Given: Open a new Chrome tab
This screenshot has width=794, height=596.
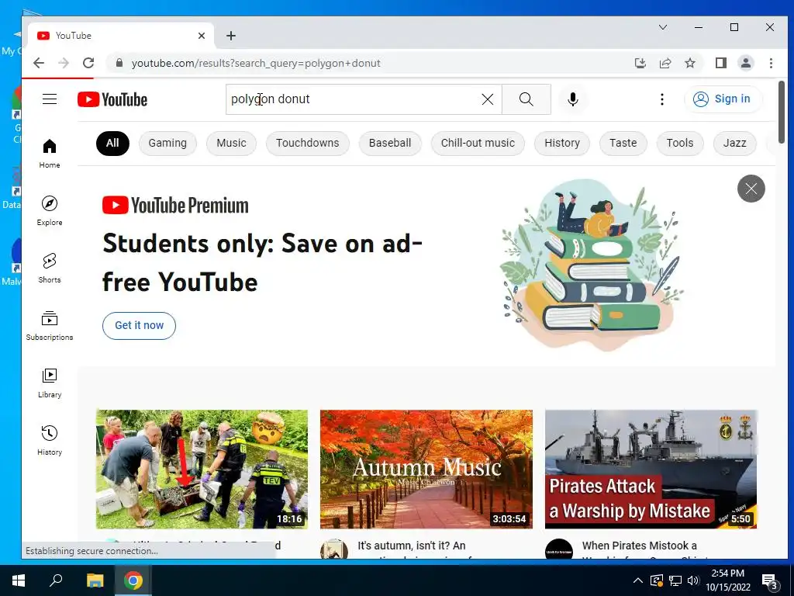Looking at the screenshot, I should [x=231, y=36].
